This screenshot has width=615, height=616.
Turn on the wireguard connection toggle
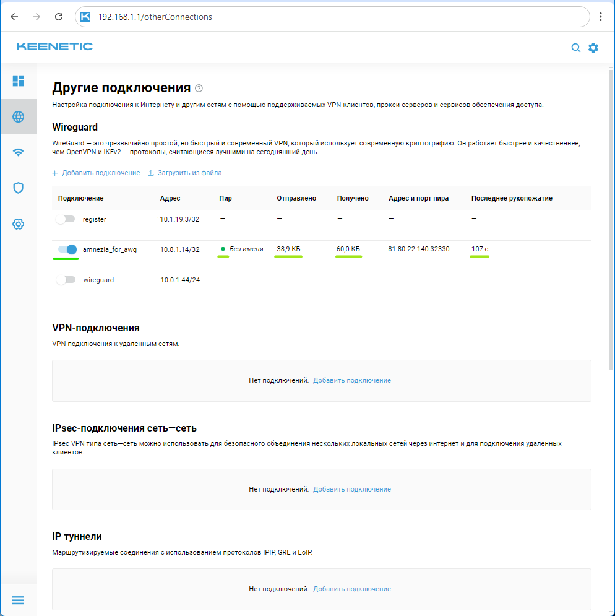[65, 280]
